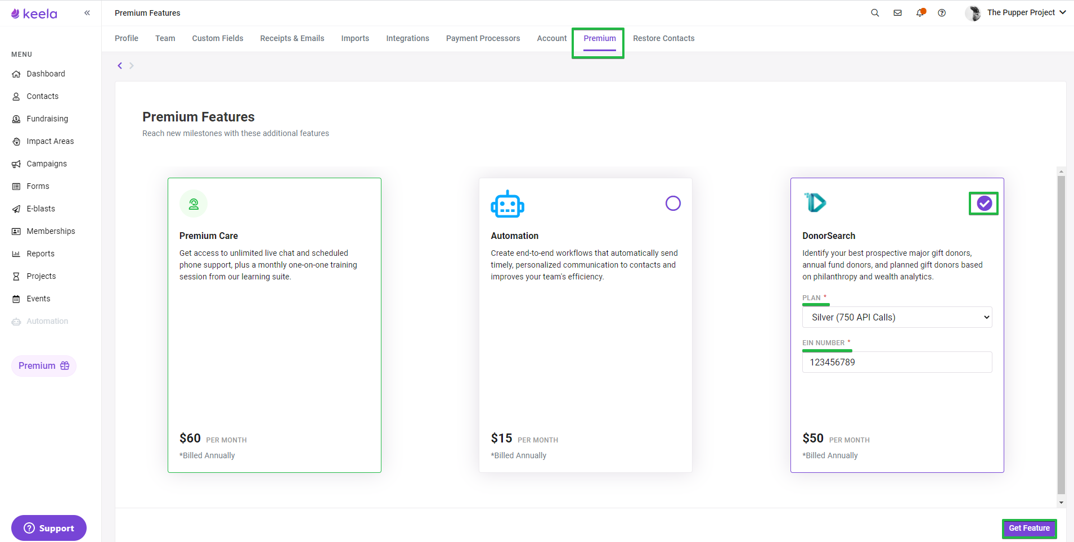Click the EIN Number input field
1074x542 pixels.
coord(897,362)
